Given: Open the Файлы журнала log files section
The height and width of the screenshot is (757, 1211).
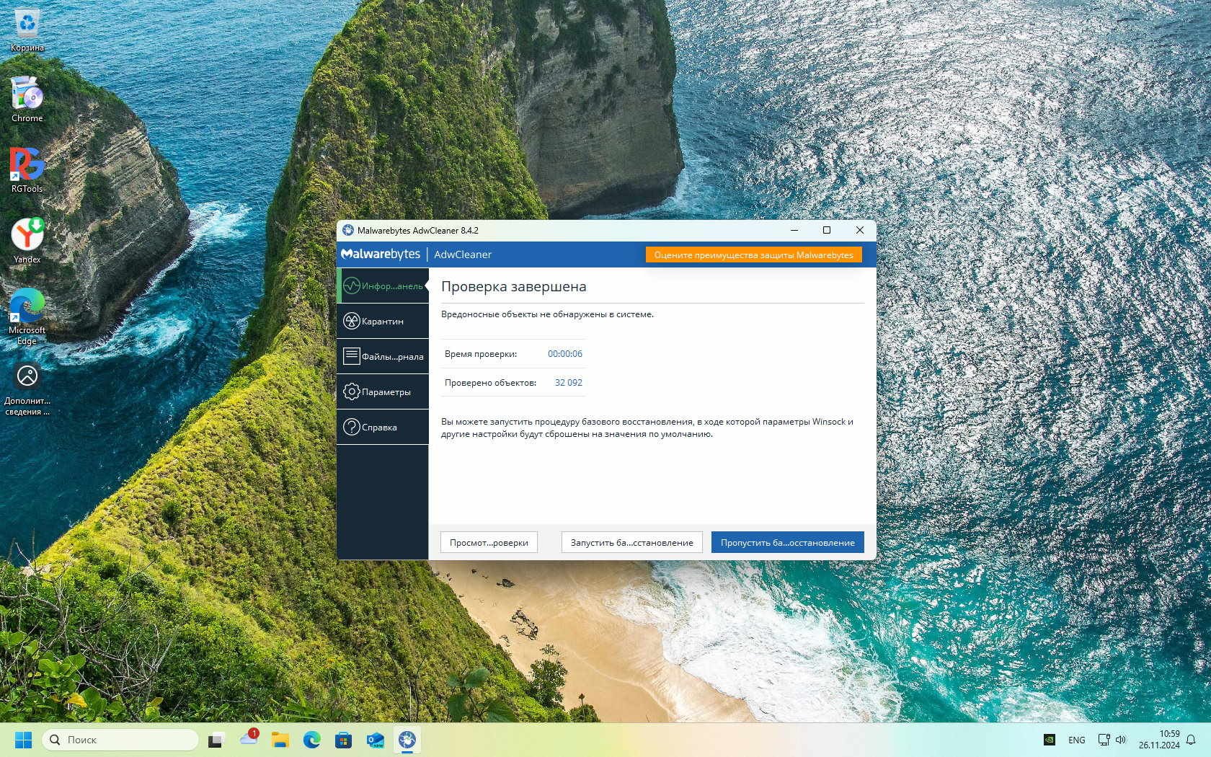Looking at the screenshot, I should (x=383, y=356).
